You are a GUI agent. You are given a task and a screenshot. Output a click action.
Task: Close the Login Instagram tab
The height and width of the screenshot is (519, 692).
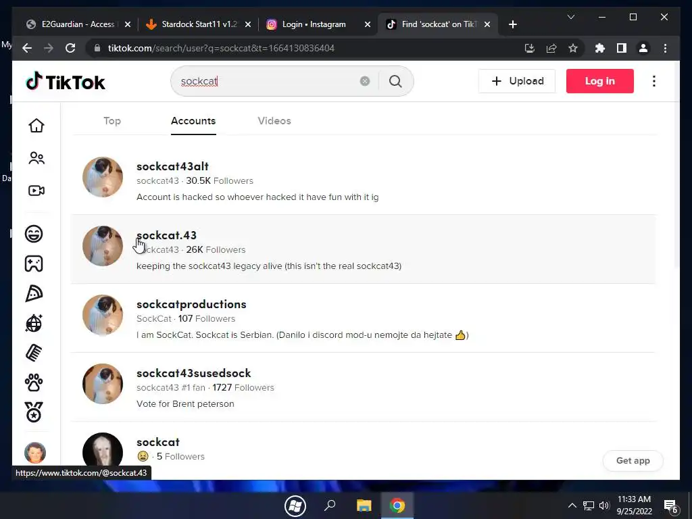click(367, 25)
